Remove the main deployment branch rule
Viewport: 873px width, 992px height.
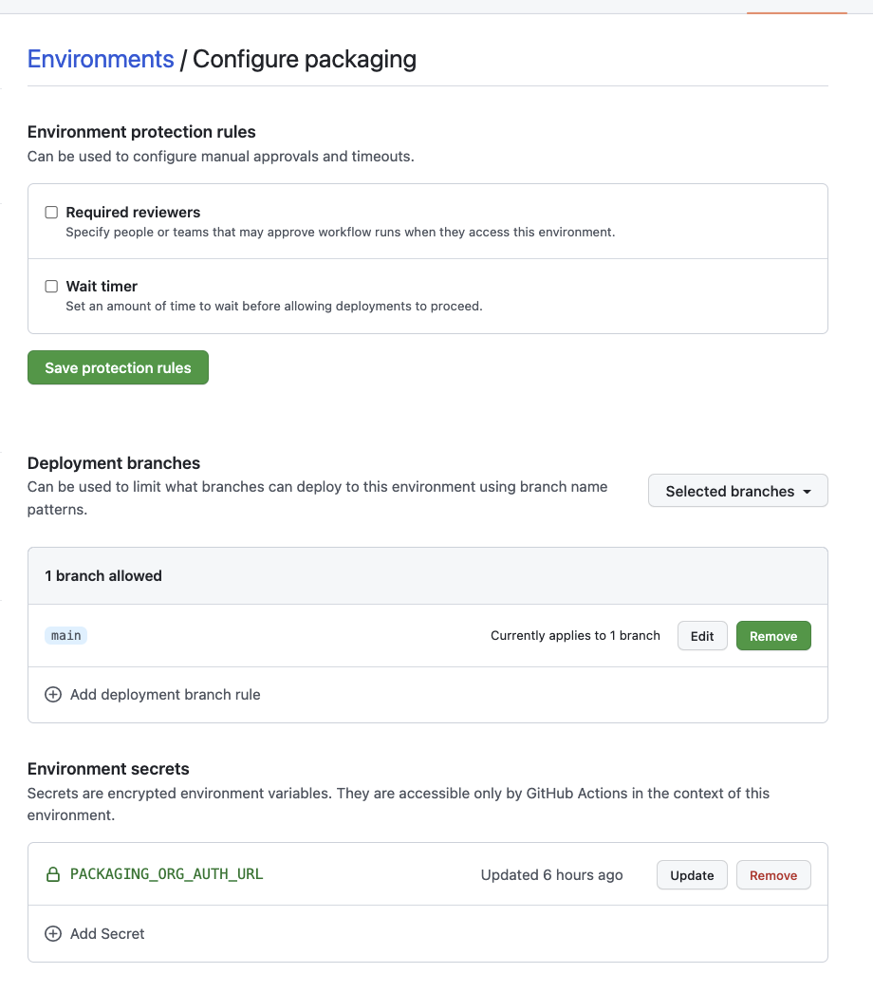click(x=773, y=635)
